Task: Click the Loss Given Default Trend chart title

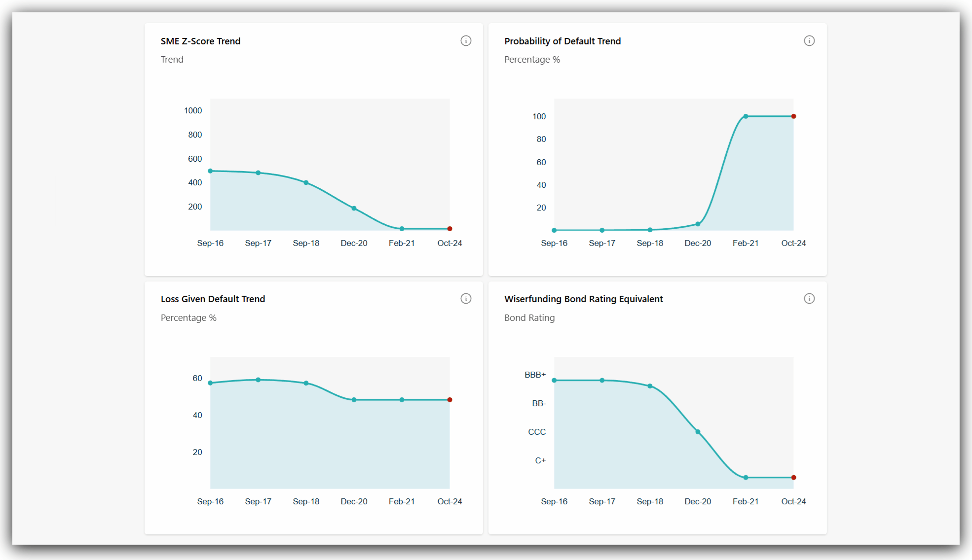Action: tap(213, 298)
